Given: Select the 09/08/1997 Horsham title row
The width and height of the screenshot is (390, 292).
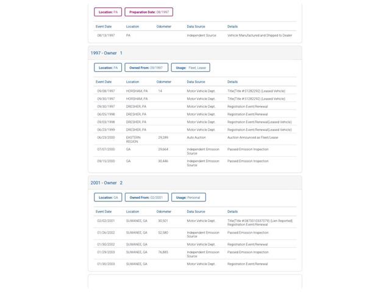Looking at the screenshot, I should 195,91.
